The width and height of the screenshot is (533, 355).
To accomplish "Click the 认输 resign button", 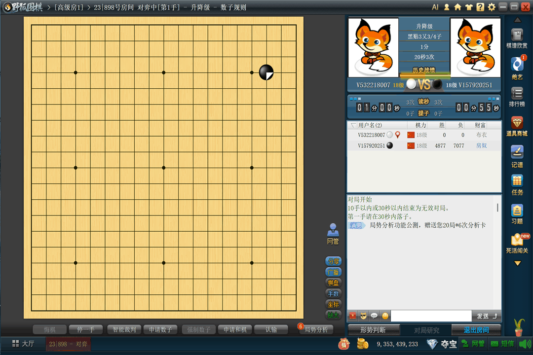I will pyautogui.click(x=271, y=329).
